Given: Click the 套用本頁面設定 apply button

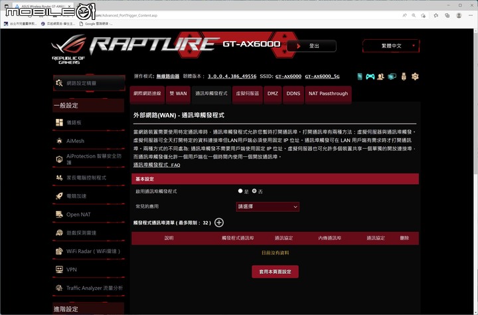Looking at the screenshot, I should pyautogui.click(x=275, y=272).
